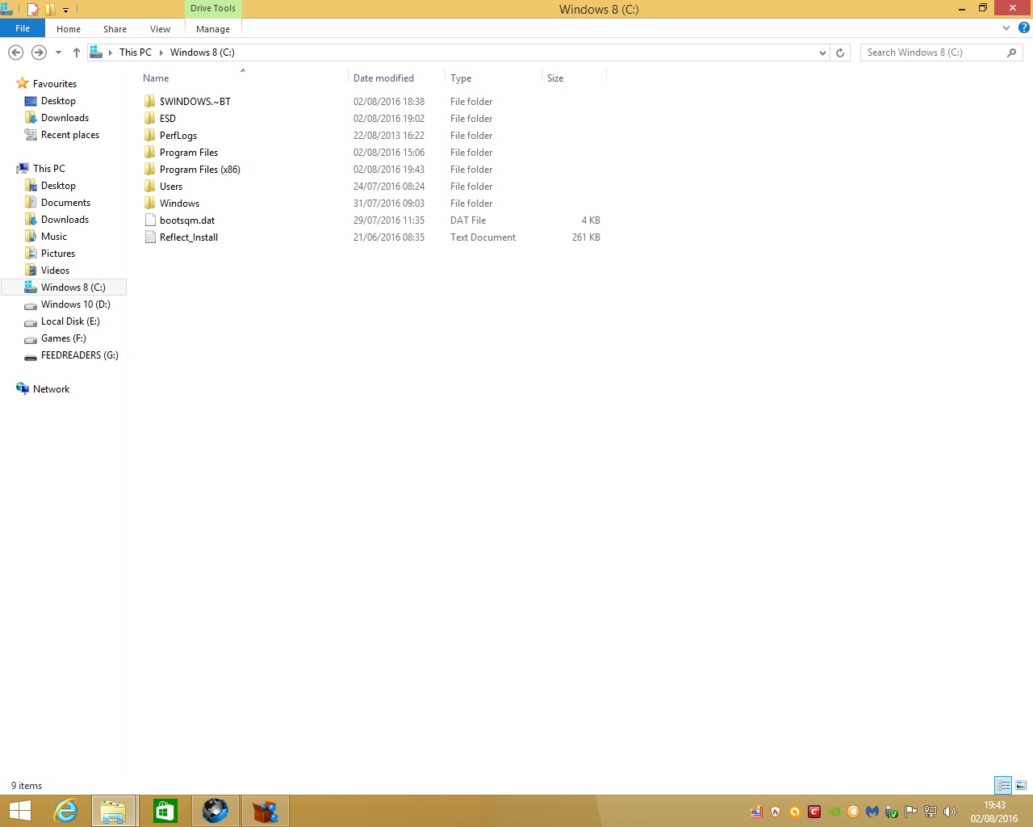Image resolution: width=1033 pixels, height=827 pixels.
Task: Open Desktop under Favourites
Action: pos(58,101)
